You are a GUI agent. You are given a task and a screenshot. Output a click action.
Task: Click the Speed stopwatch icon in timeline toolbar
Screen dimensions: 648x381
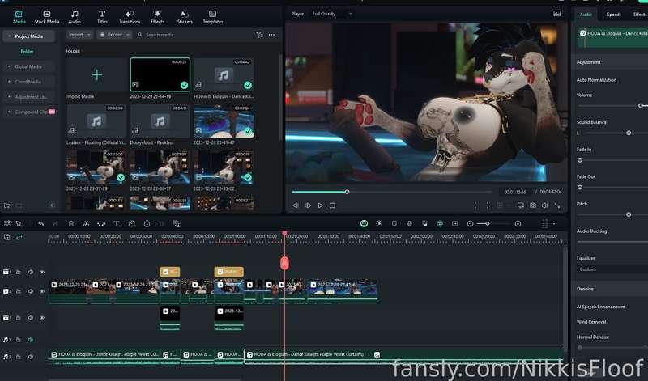pos(147,224)
